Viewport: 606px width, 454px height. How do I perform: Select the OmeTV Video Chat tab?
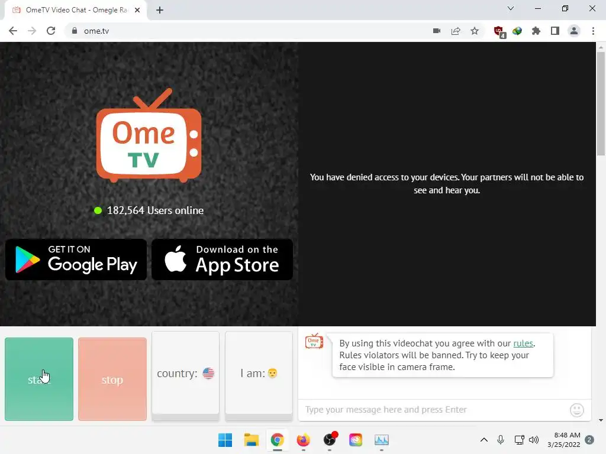tap(76, 10)
